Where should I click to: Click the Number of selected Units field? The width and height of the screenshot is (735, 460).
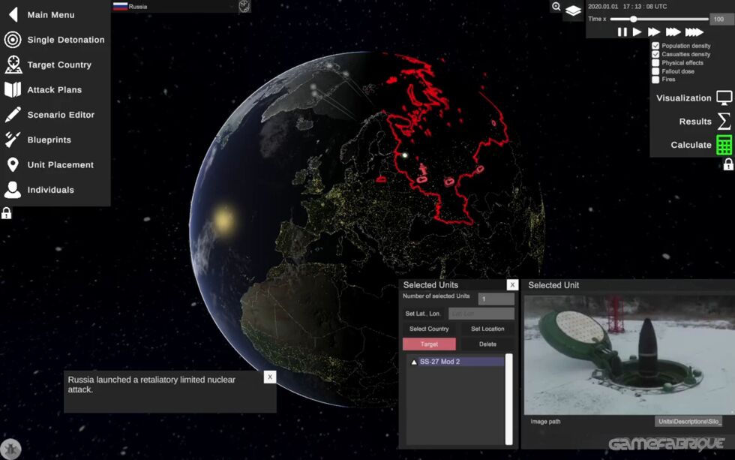coord(496,299)
